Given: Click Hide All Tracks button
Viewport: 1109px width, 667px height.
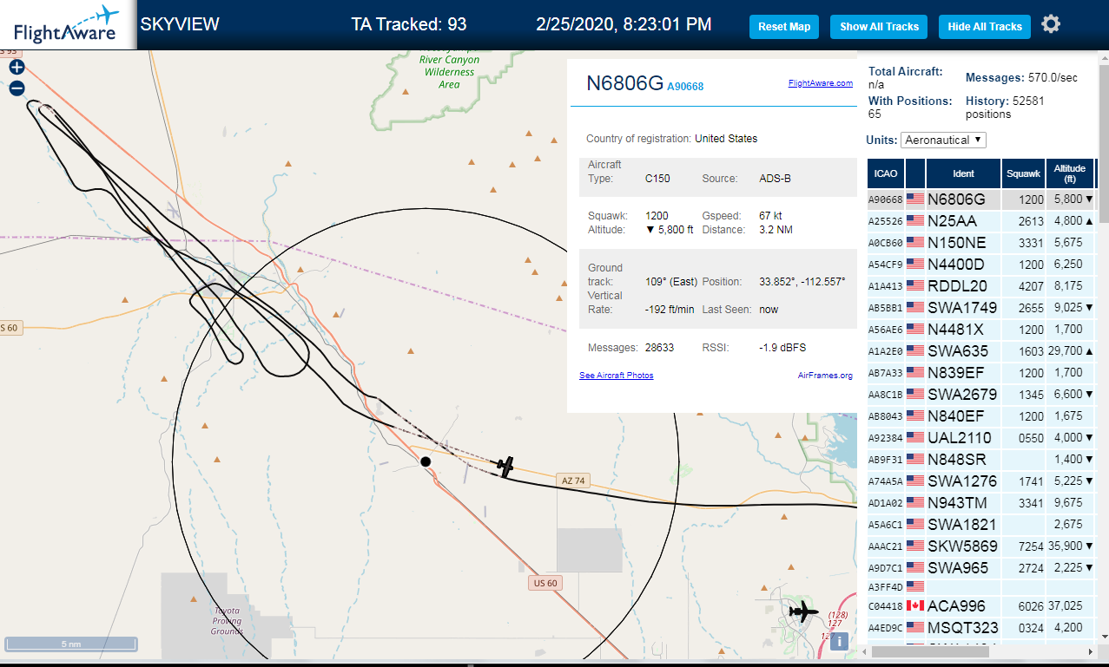Looking at the screenshot, I should pyautogui.click(x=985, y=27).
